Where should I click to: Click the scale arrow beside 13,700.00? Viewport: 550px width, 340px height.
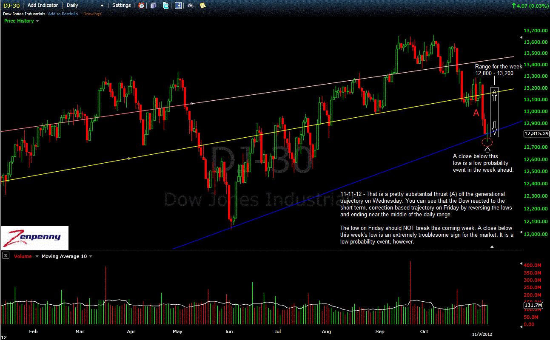tap(522, 38)
